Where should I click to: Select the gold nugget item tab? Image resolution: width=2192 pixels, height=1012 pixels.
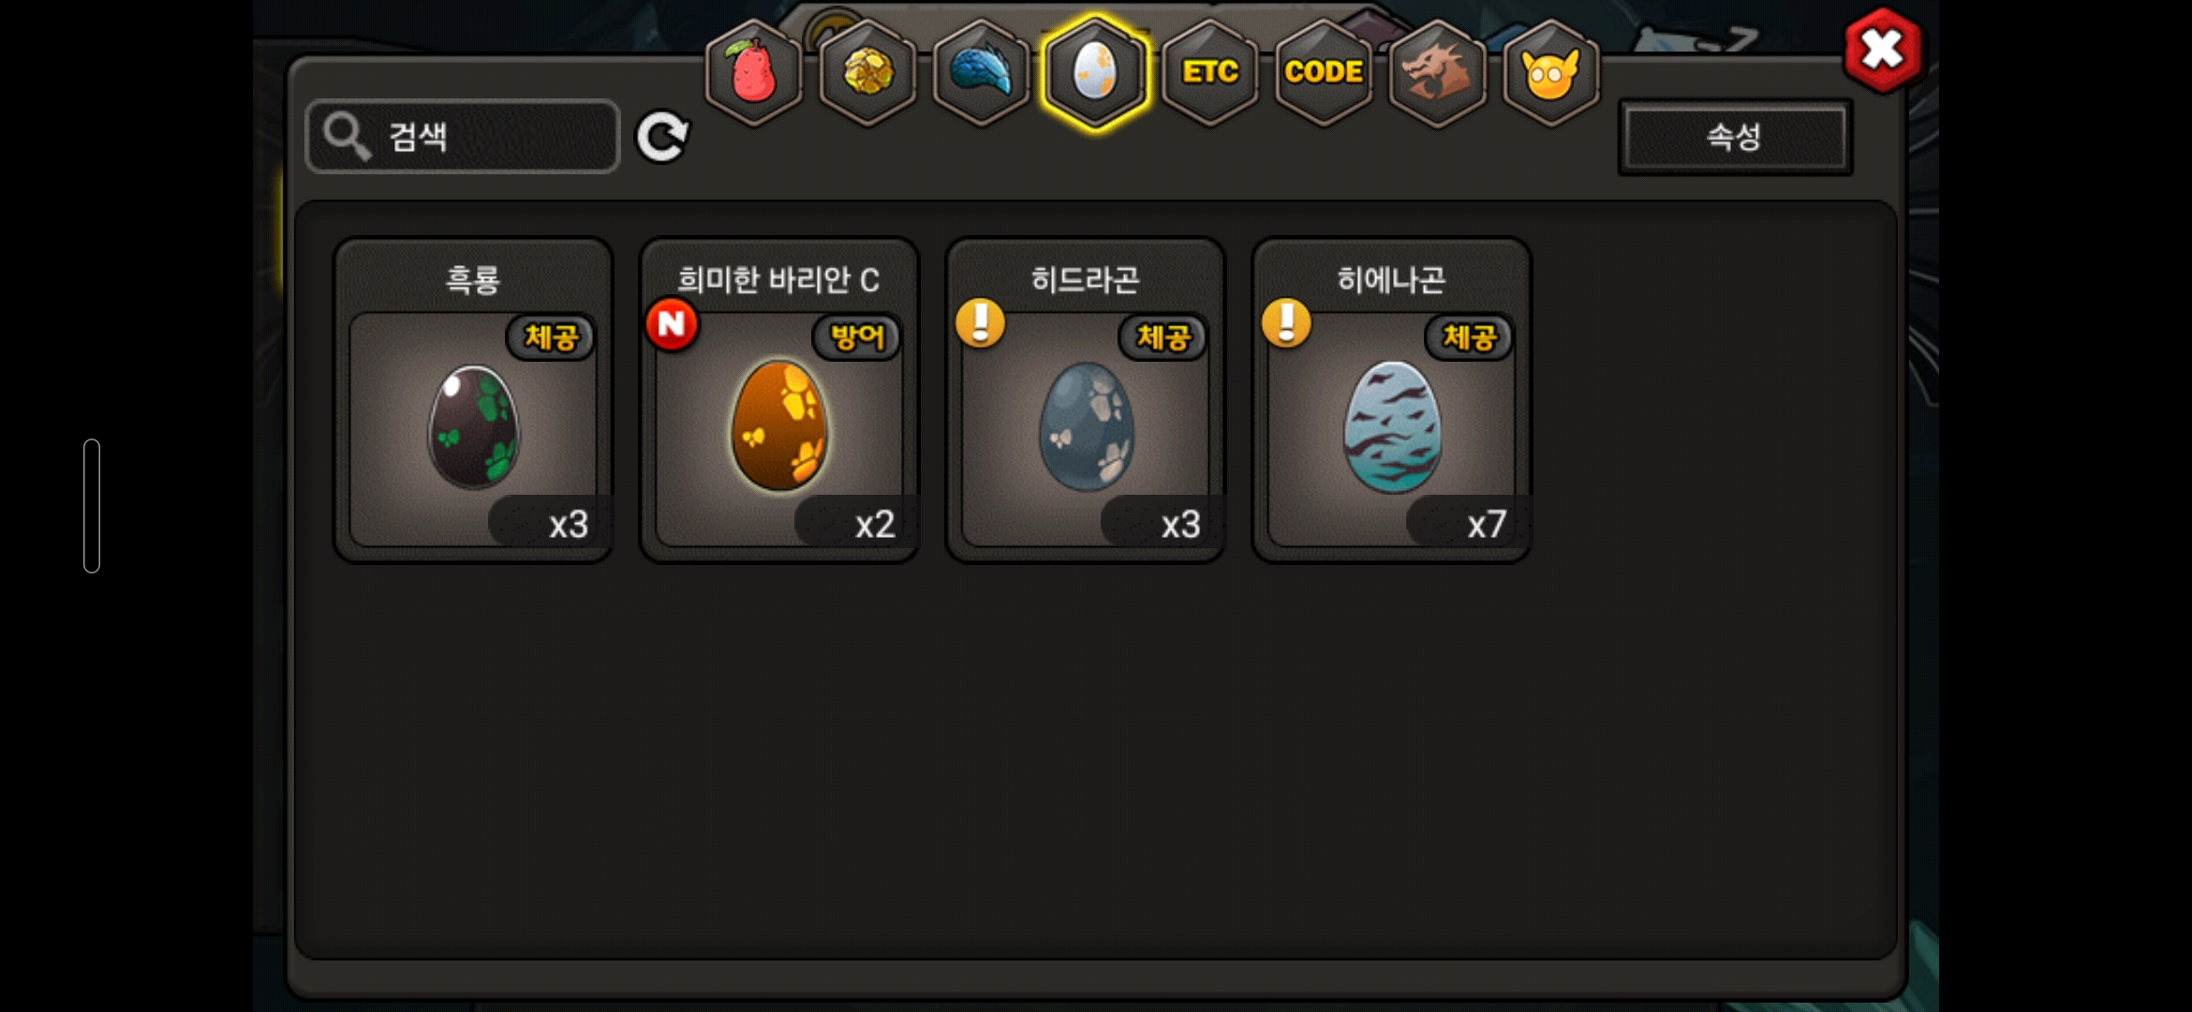click(867, 72)
